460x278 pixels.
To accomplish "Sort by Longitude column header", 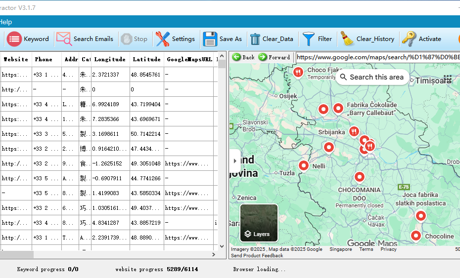I will [x=110, y=59].
